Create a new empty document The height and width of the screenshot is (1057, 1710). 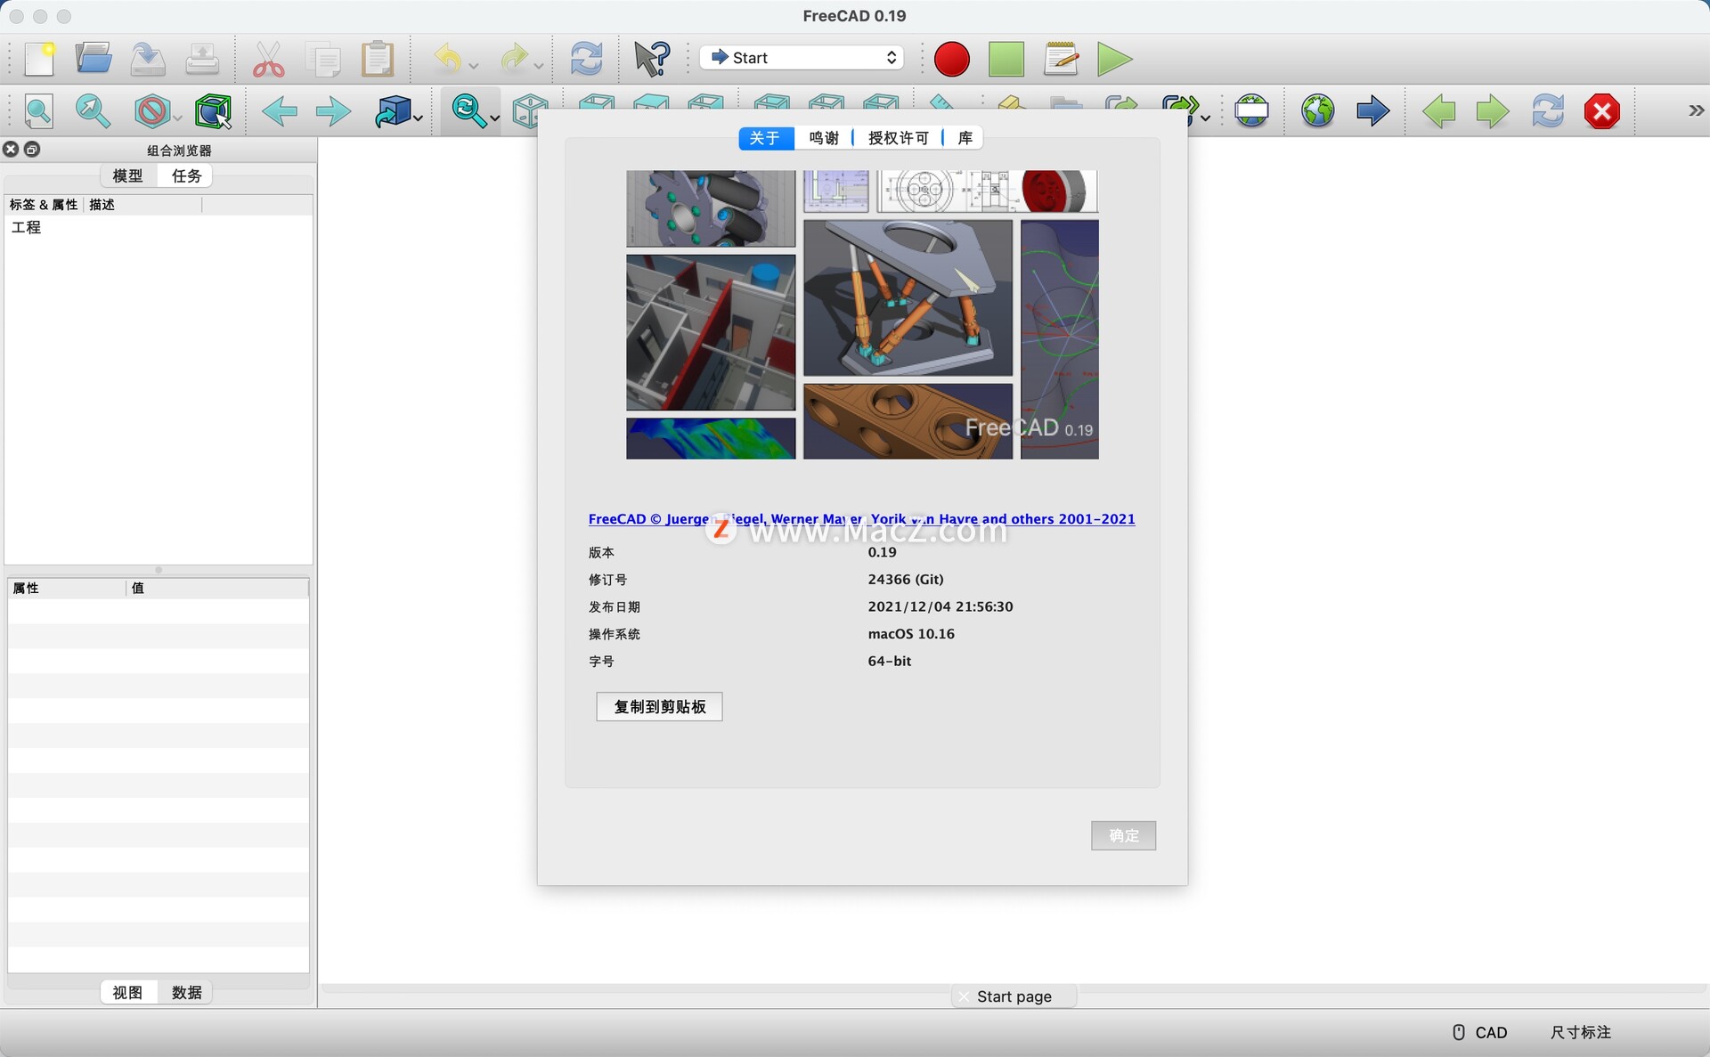[39, 59]
